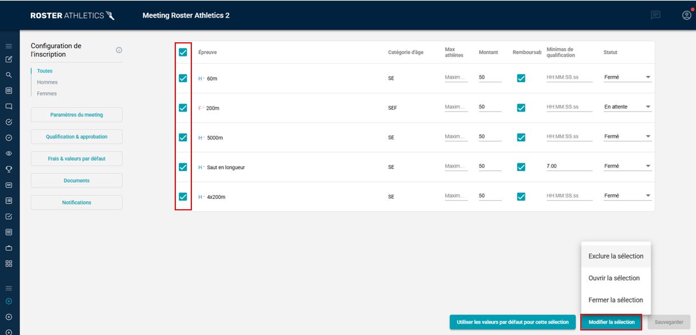
Task: Click the Modifier la sélection button
Action: (x=612, y=322)
